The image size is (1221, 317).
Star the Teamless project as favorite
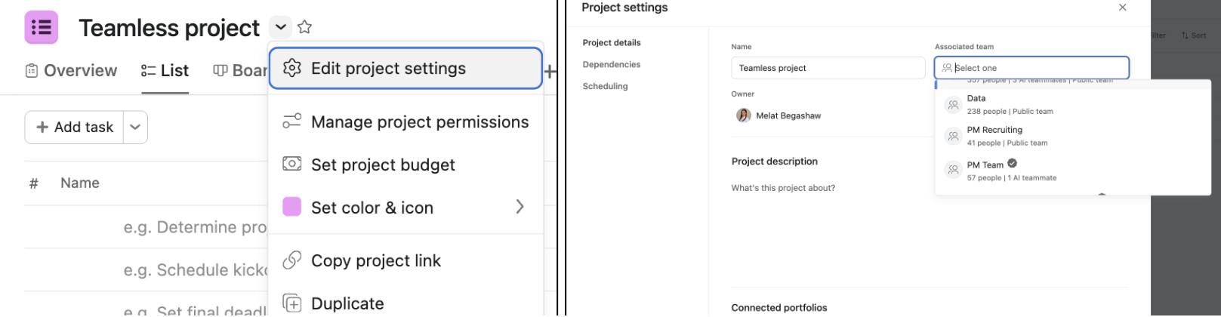(x=304, y=27)
